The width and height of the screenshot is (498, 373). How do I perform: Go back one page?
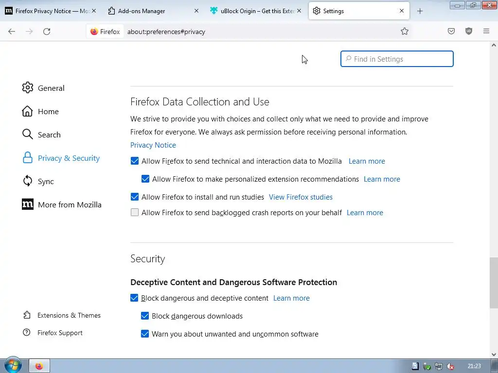tap(12, 31)
